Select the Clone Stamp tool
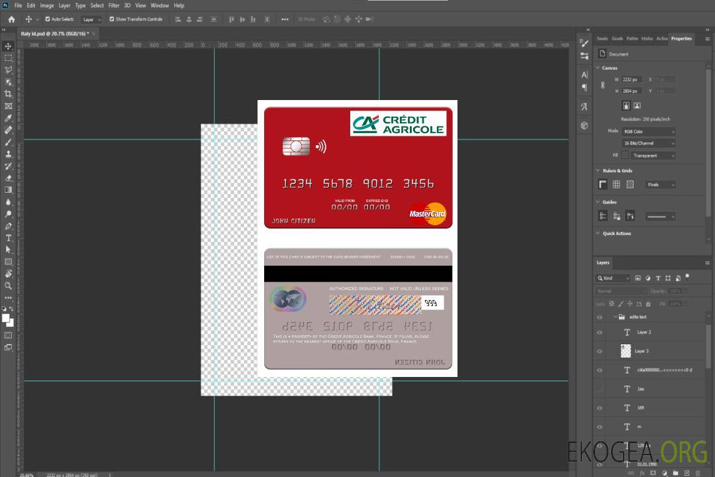This screenshot has height=477, width=715. point(8,154)
